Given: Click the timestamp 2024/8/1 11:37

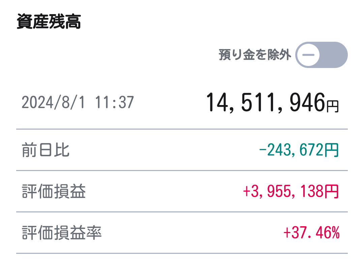Looking at the screenshot, I should [78, 103].
